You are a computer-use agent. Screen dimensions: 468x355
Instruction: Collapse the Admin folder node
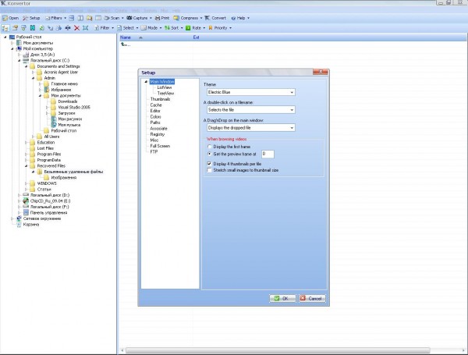pyautogui.click(x=33, y=78)
